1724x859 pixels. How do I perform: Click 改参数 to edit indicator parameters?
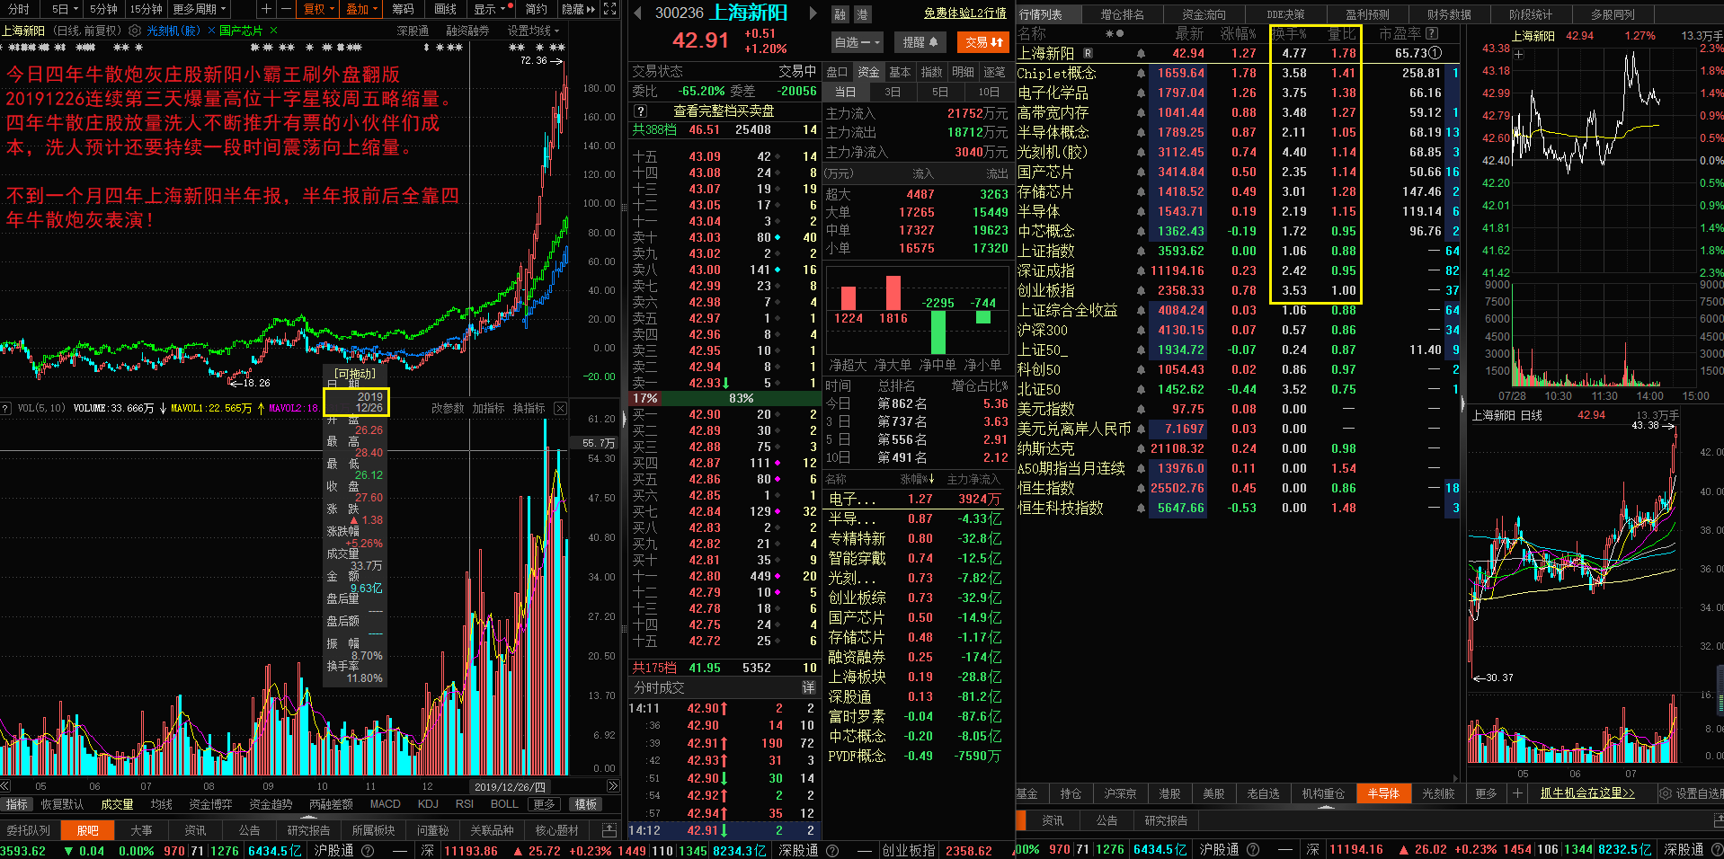pyautogui.click(x=448, y=408)
